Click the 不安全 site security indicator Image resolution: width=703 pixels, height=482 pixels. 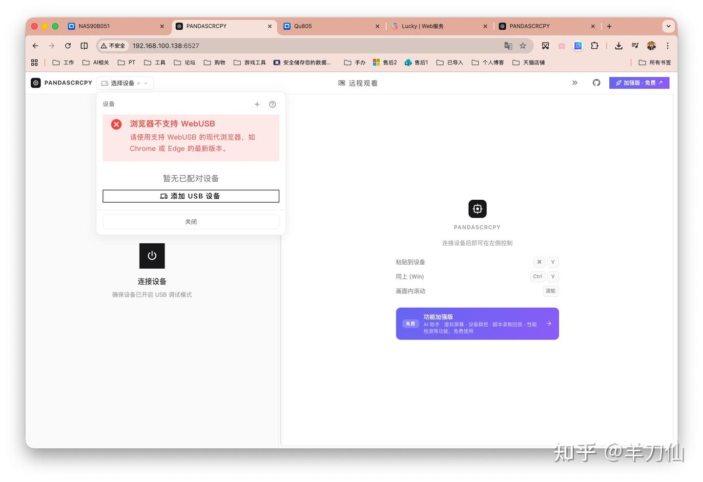point(113,46)
